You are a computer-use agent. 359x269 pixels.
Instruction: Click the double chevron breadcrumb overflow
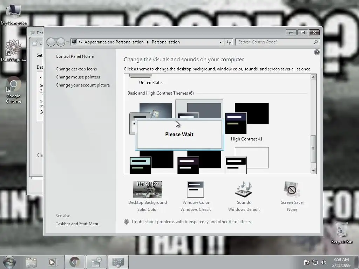pos(80,42)
